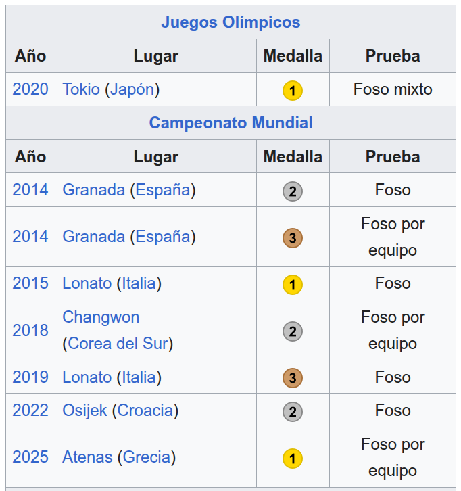Open the Atenas link
Image resolution: width=461 pixels, height=491 pixels.
coord(87,457)
